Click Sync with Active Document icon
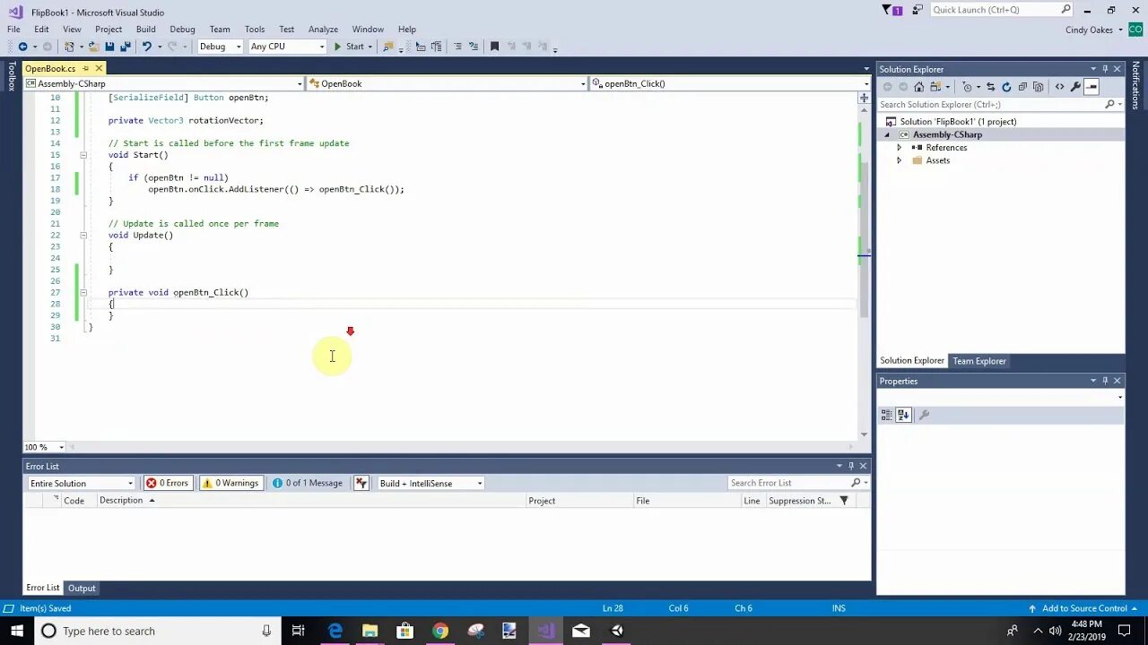Image resolution: width=1148 pixels, height=645 pixels. point(990,87)
